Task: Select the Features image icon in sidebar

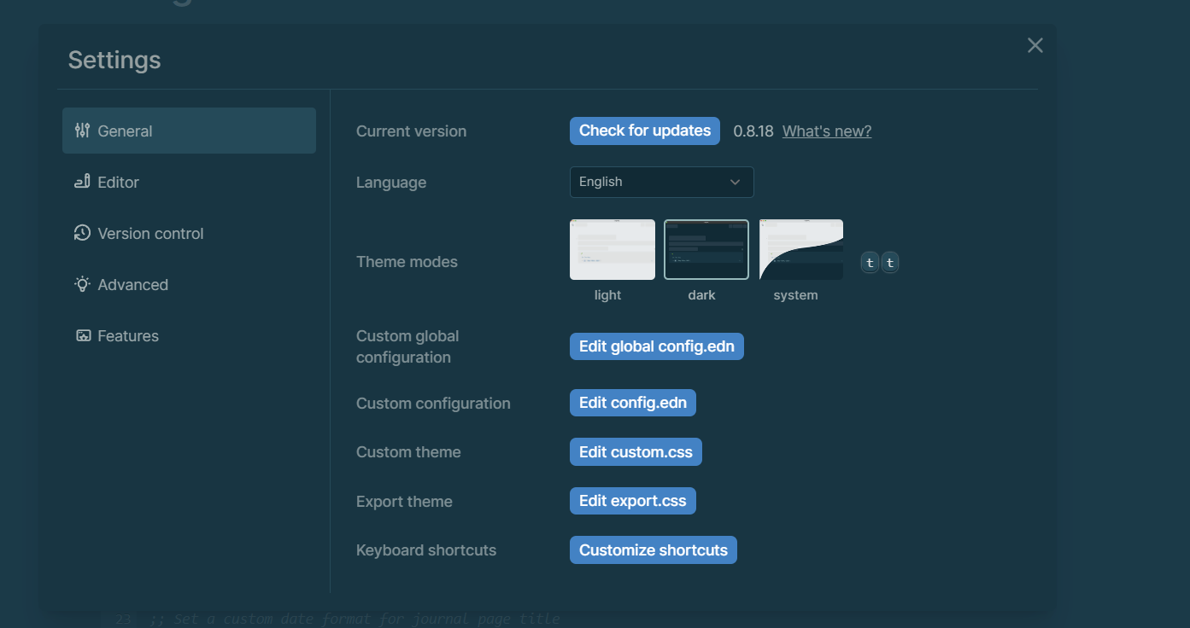Action: [82, 335]
